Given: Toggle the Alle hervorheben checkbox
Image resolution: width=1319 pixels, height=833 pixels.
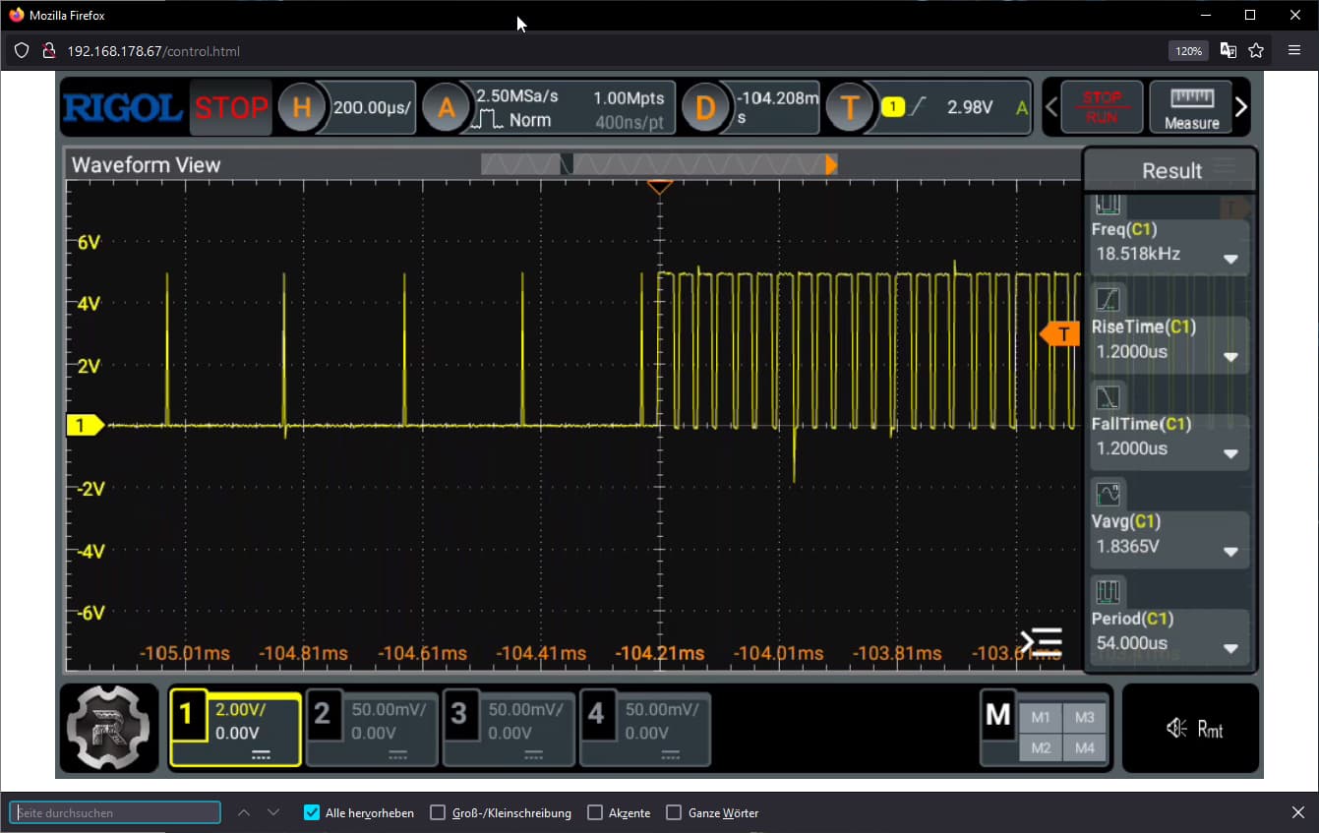Looking at the screenshot, I should (312, 812).
